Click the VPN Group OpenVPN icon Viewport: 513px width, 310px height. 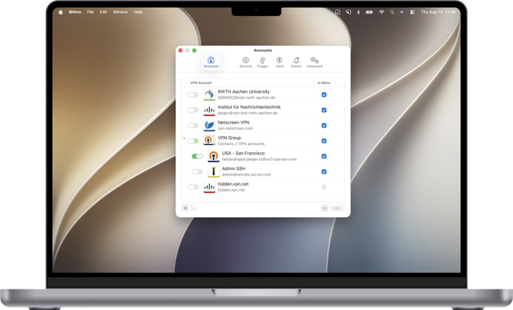pyautogui.click(x=209, y=141)
